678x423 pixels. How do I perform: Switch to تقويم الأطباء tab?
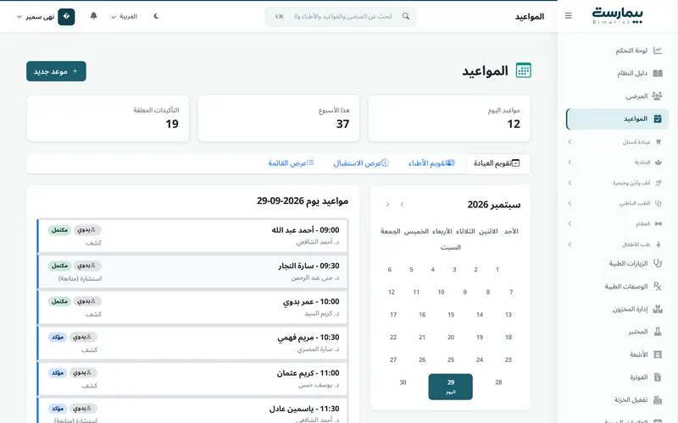click(431, 163)
